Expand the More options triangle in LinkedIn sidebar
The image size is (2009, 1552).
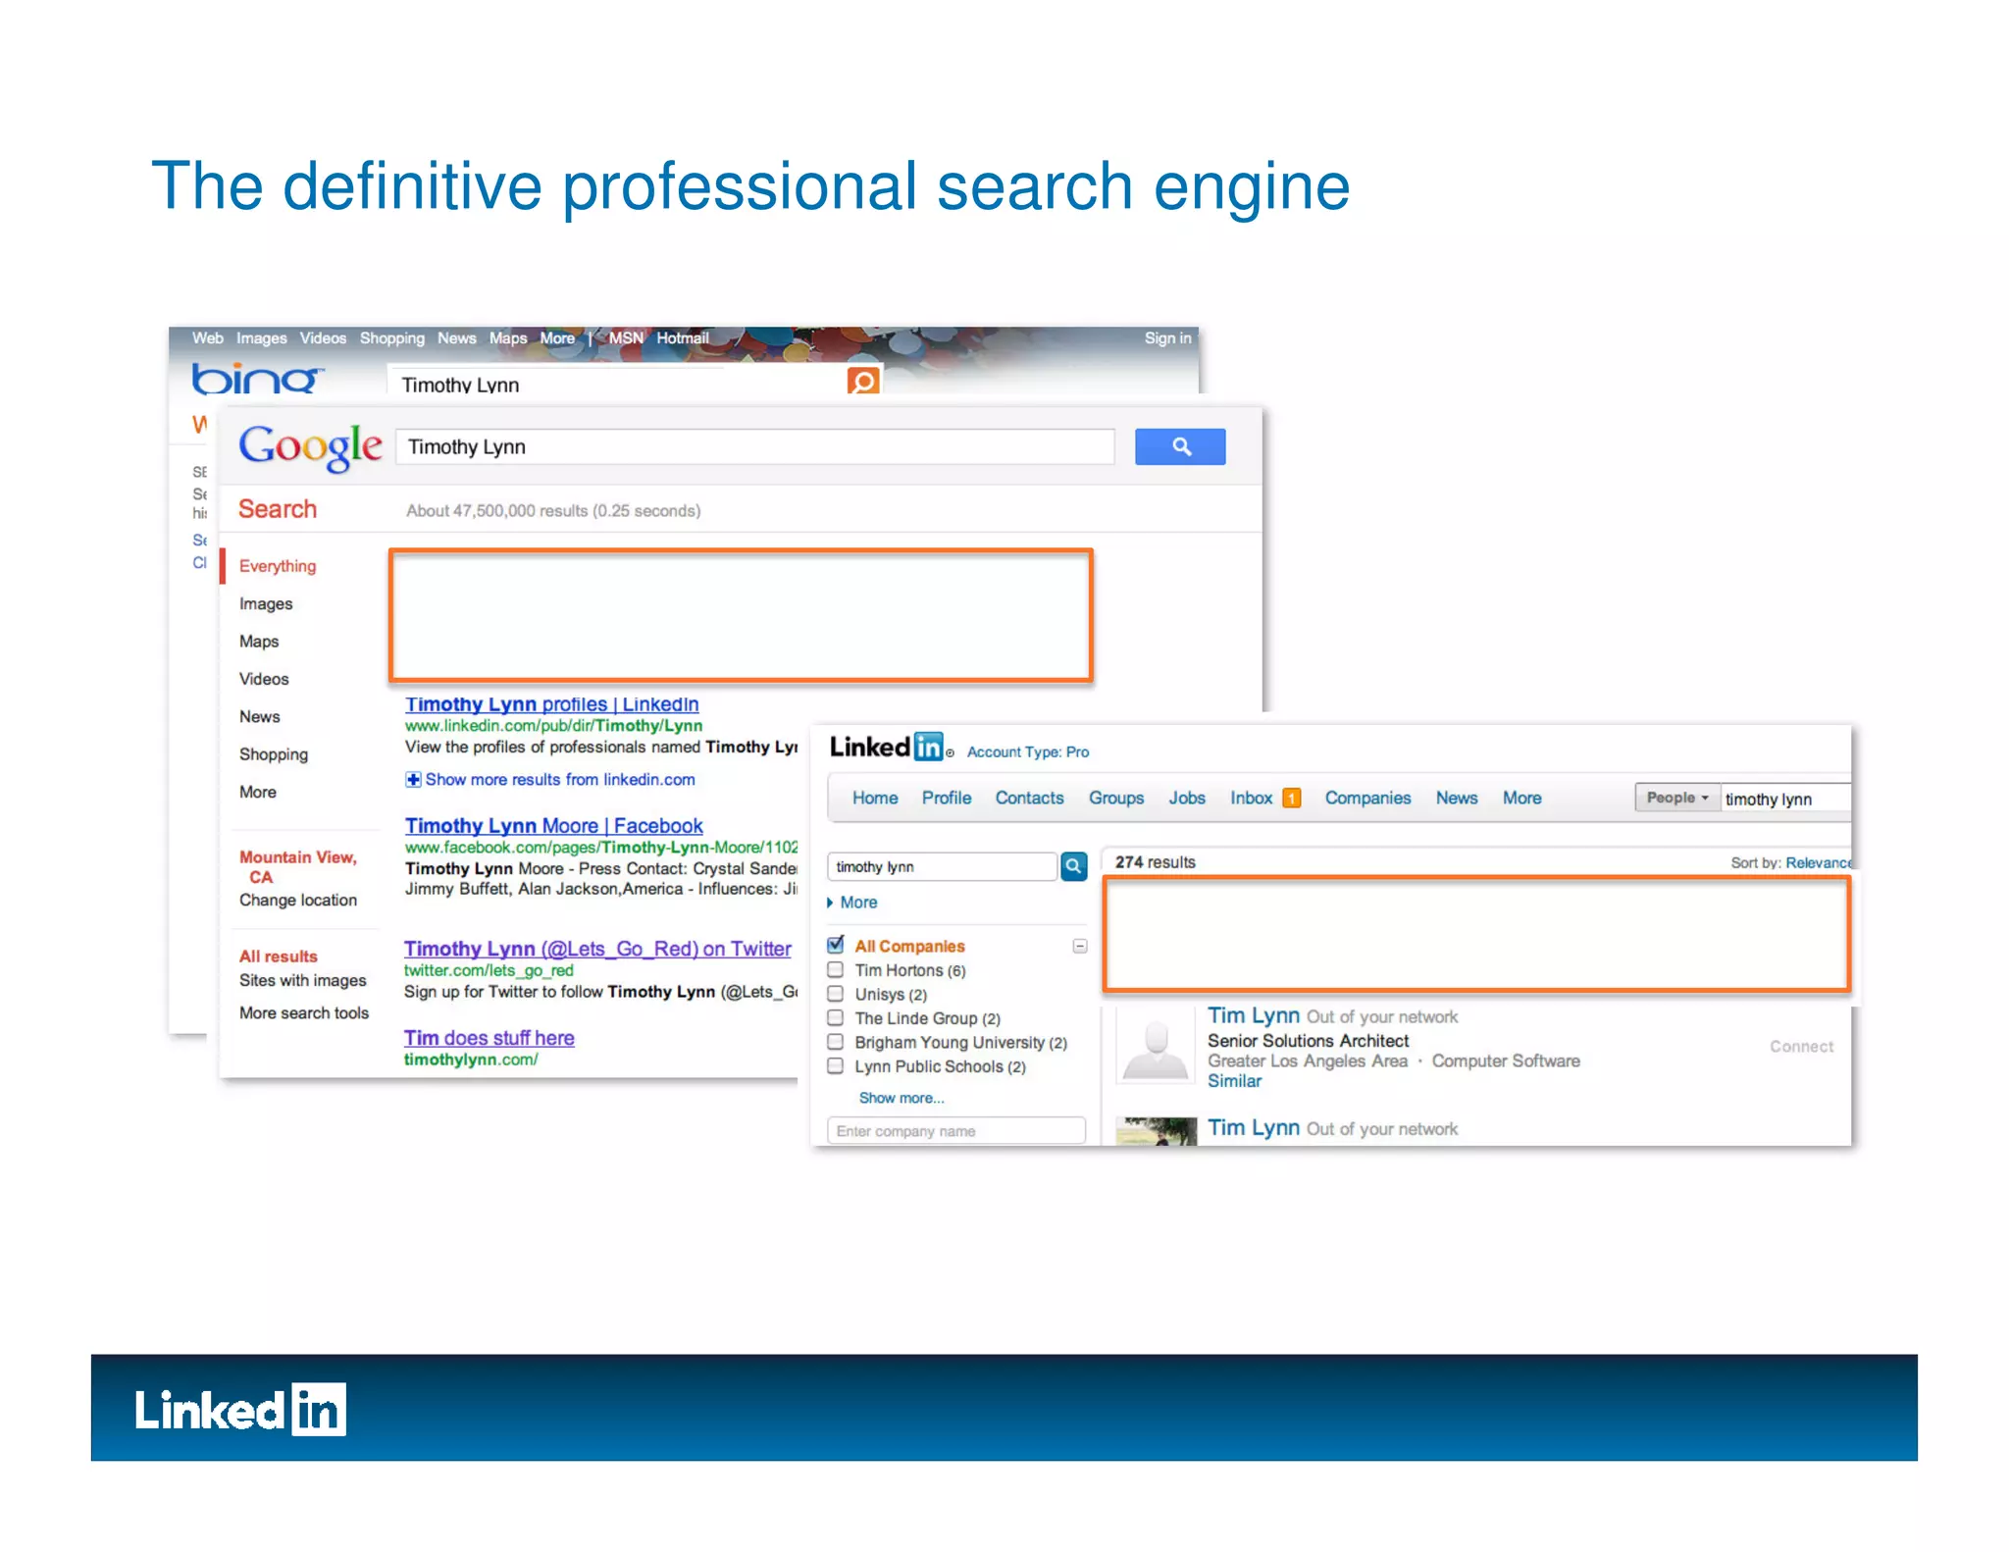(x=830, y=903)
